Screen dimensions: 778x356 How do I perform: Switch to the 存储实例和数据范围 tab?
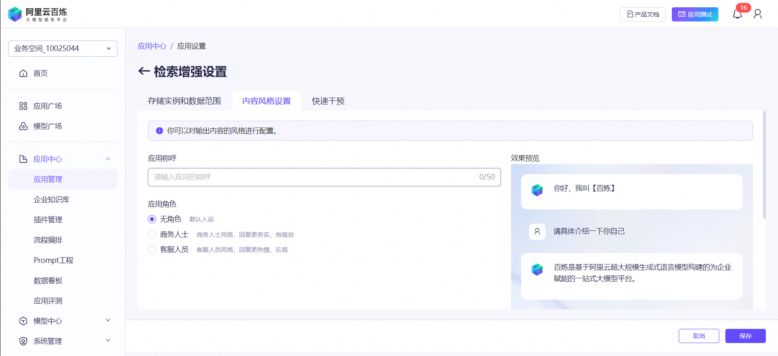pos(184,101)
